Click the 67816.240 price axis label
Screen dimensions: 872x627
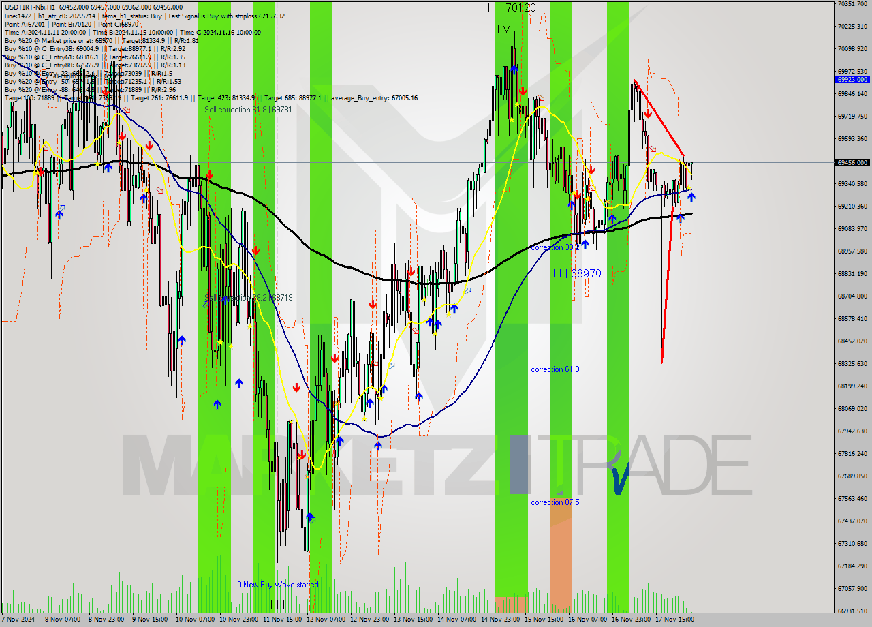[x=852, y=454]
